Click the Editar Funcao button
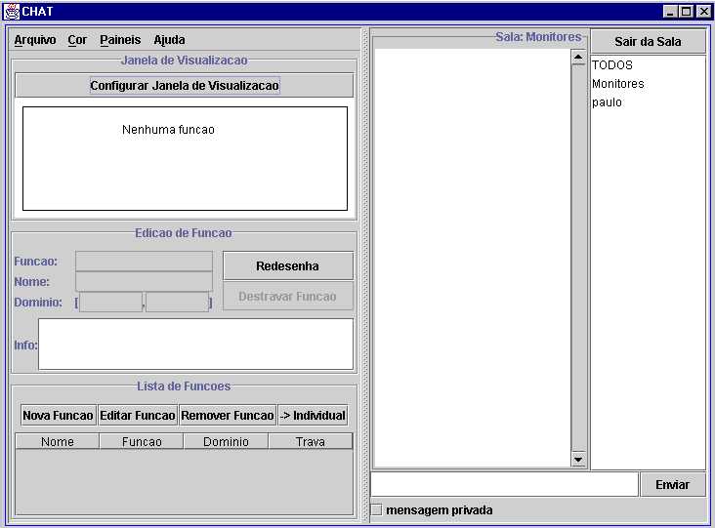This screenshot has height=528, width=715. (138, 416)
